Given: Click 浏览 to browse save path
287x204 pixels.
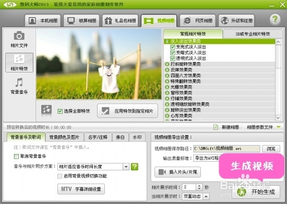Looking at the screenshot, I should pyautogui.click(x=271, y=149).
